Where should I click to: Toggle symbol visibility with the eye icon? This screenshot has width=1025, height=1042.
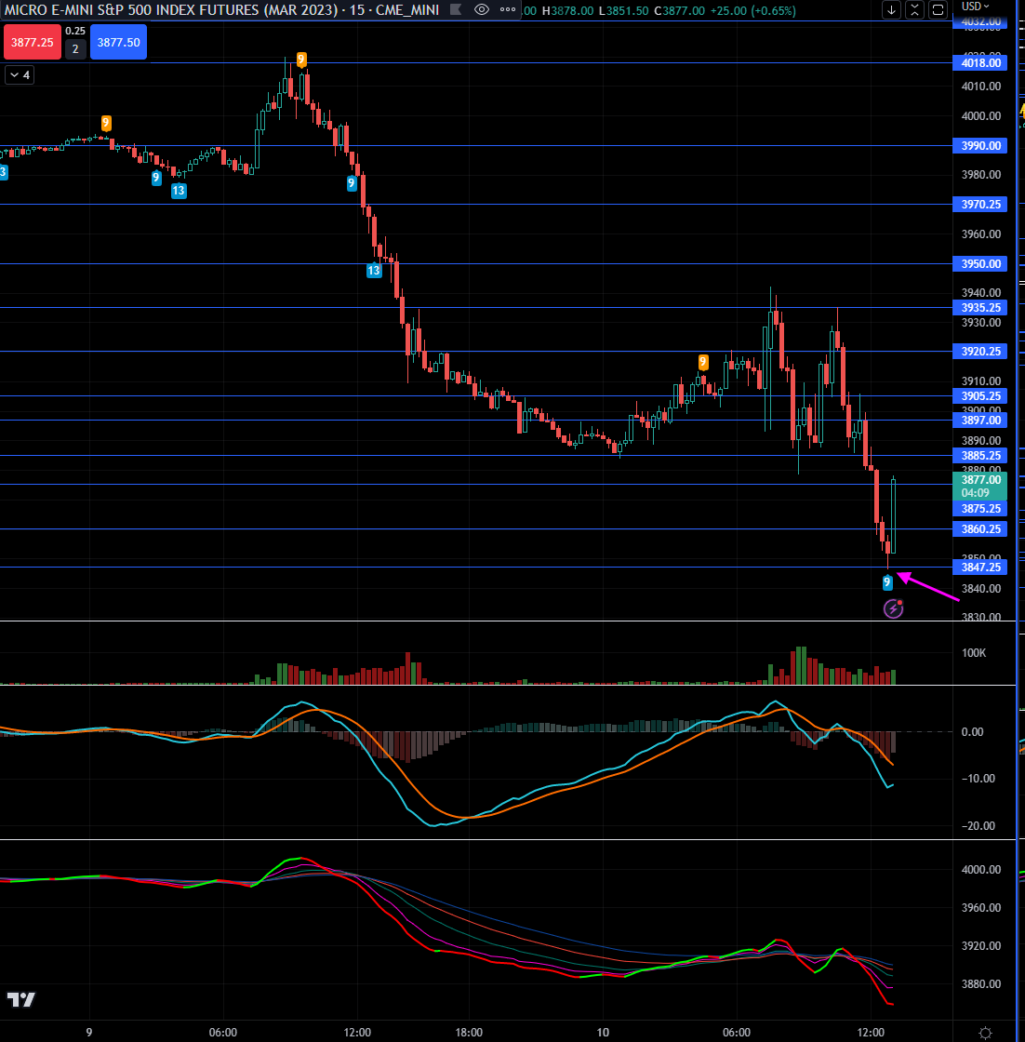click(482, 9)
